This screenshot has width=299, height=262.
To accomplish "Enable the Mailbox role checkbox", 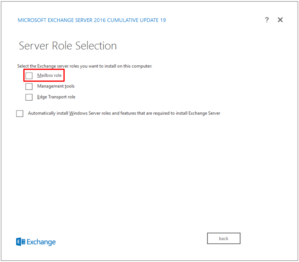I will tap(29, 76).
